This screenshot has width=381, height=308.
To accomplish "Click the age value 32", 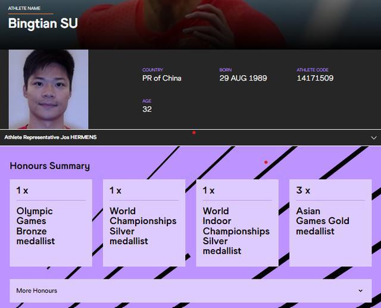I will pyautogui.click(x=147, y=109).
